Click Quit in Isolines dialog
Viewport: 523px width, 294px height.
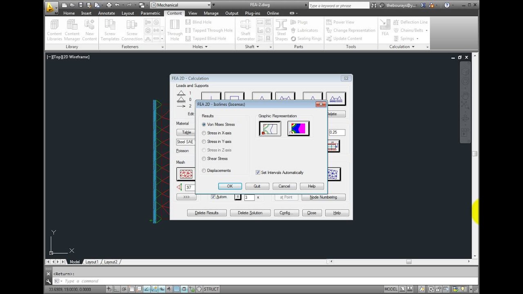(x=257, y=186)
